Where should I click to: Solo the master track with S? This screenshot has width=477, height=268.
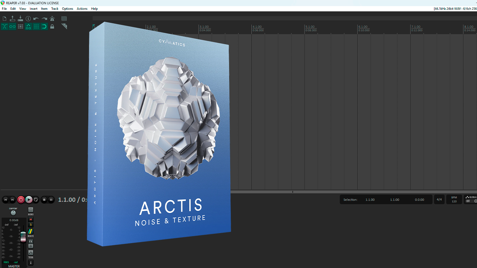[x=31, y=225]
